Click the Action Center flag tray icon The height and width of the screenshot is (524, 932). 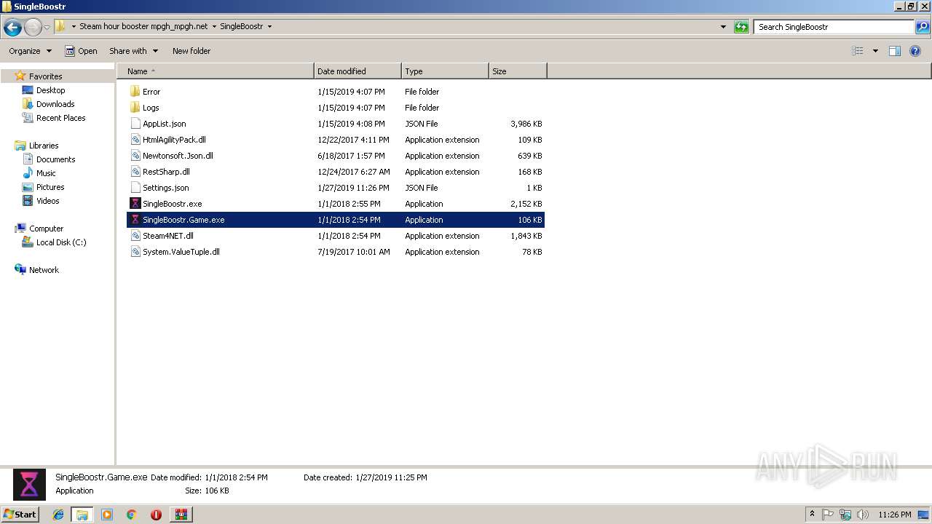tap(828, 515)
